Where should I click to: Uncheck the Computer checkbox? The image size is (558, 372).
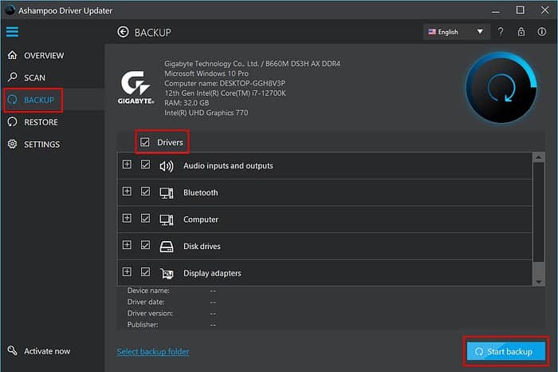point(145,218)
